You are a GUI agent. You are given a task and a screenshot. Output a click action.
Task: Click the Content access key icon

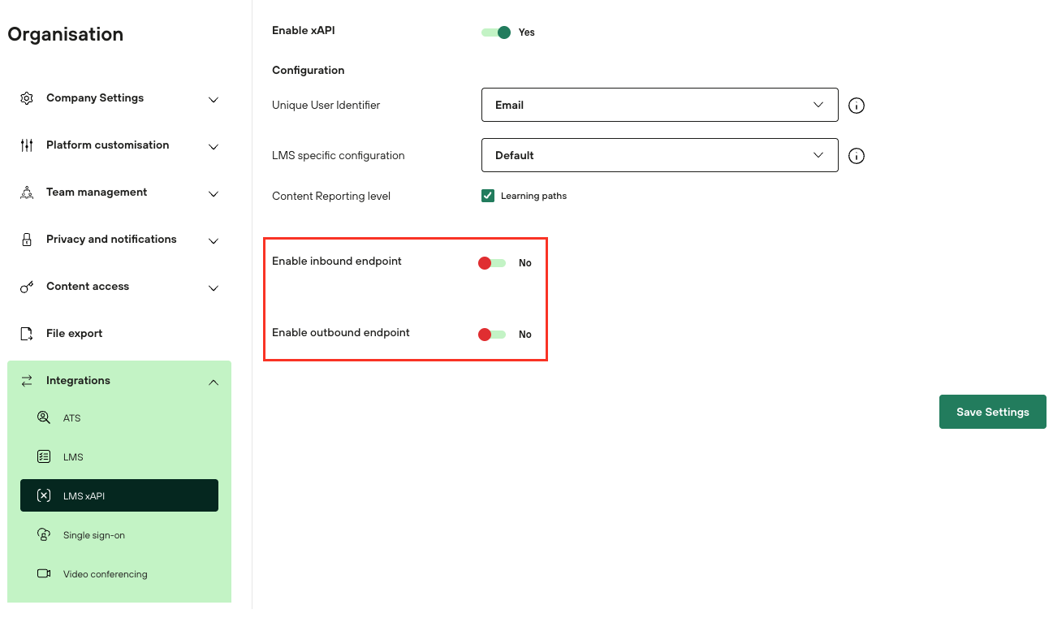point(27,287)
